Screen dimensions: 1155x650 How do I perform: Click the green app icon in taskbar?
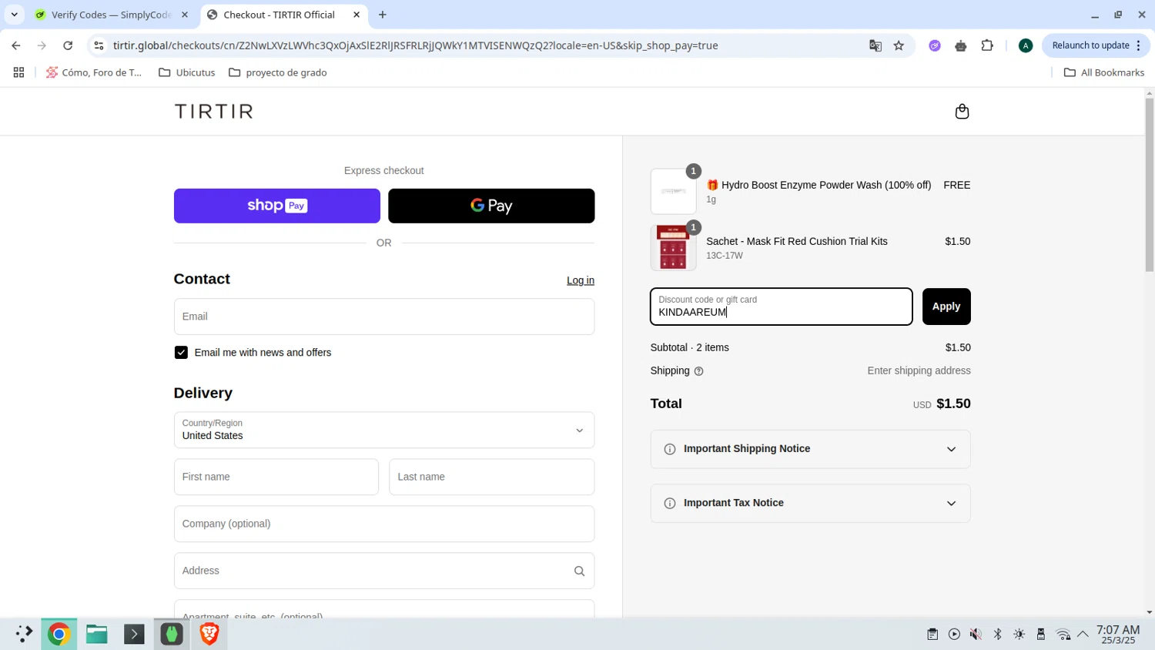172,634
